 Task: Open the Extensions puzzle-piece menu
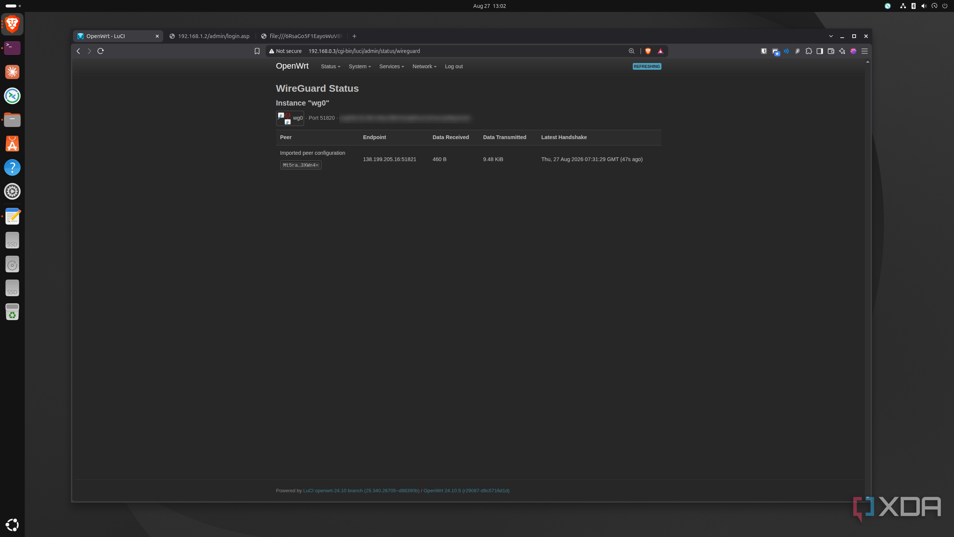809,51
